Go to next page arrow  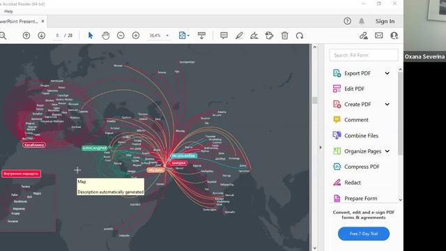42,36
